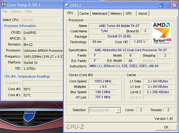This screenshot has width=179, height=133.
Task: Switch to the Memory tab
Action: [x=116, y=13]
